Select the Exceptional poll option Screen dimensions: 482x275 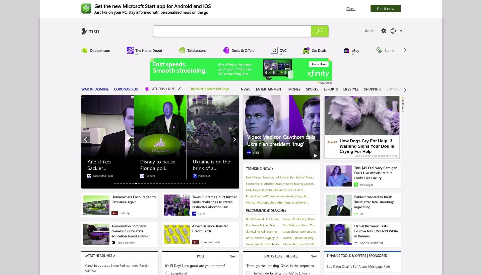[x=167, y=273]
